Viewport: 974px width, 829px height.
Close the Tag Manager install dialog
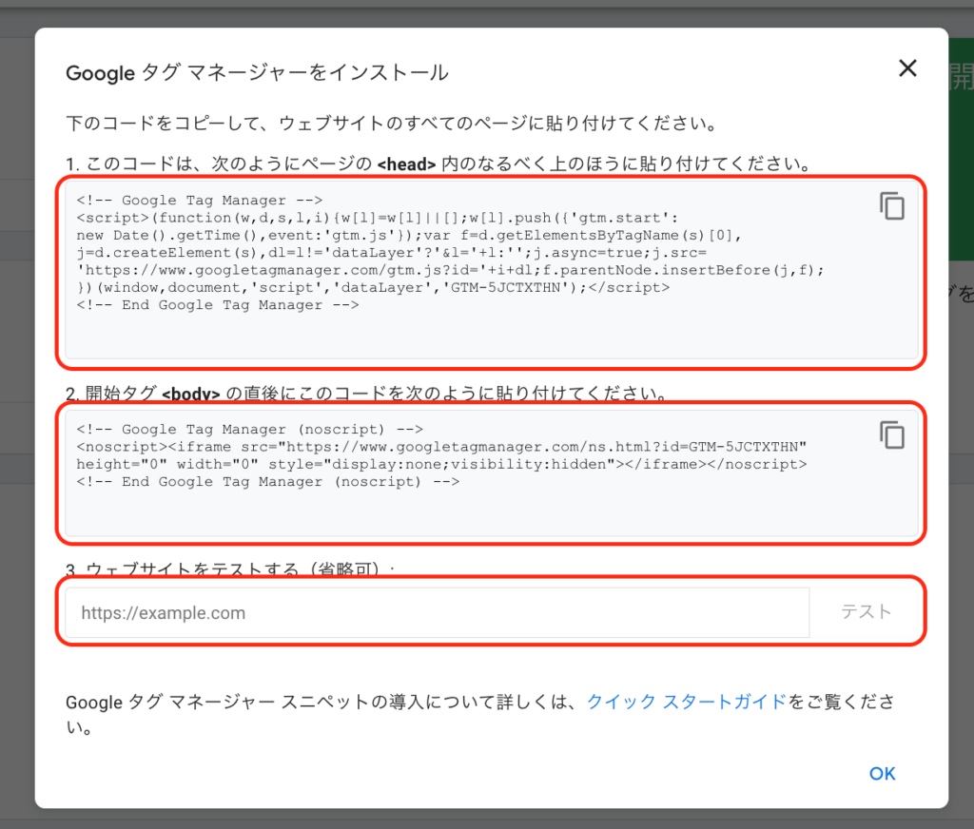coord(907,68)
